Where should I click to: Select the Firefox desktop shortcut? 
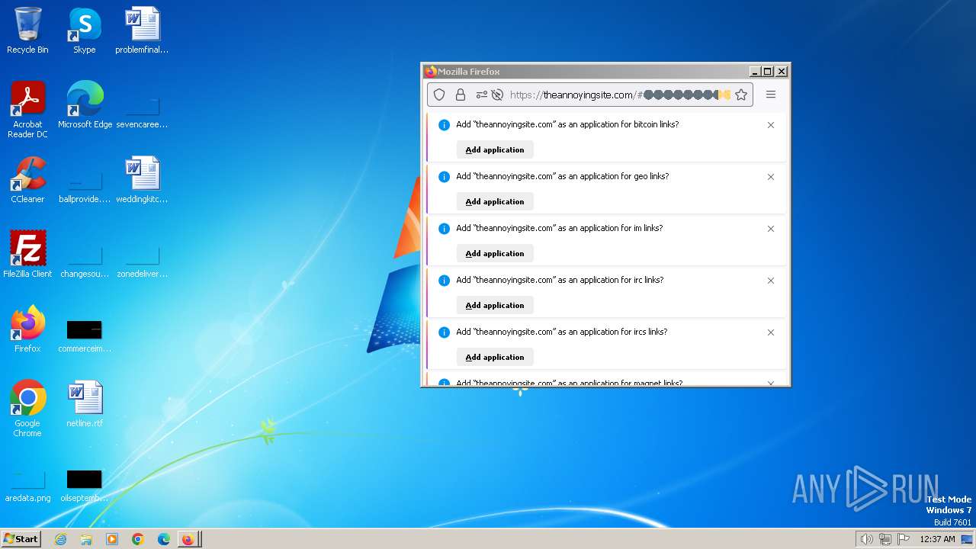27,329
